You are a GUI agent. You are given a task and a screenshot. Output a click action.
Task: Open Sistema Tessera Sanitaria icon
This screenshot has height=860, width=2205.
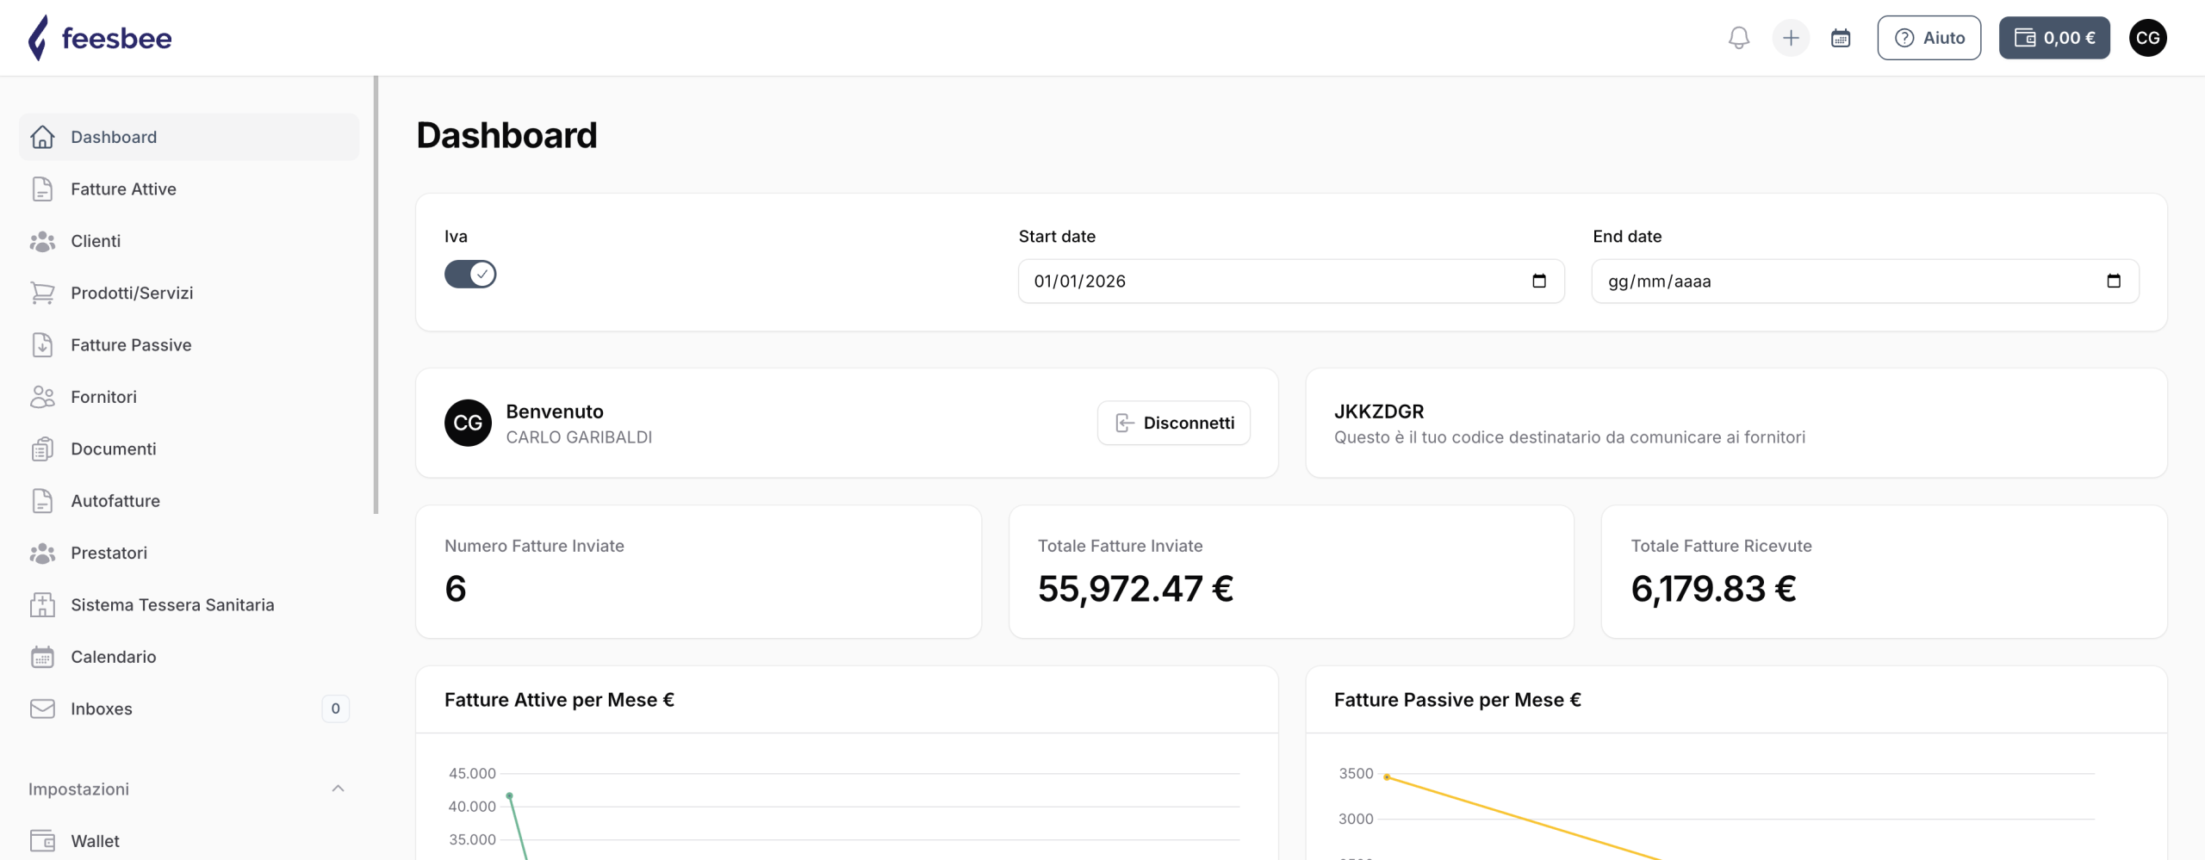click(42, 605)
